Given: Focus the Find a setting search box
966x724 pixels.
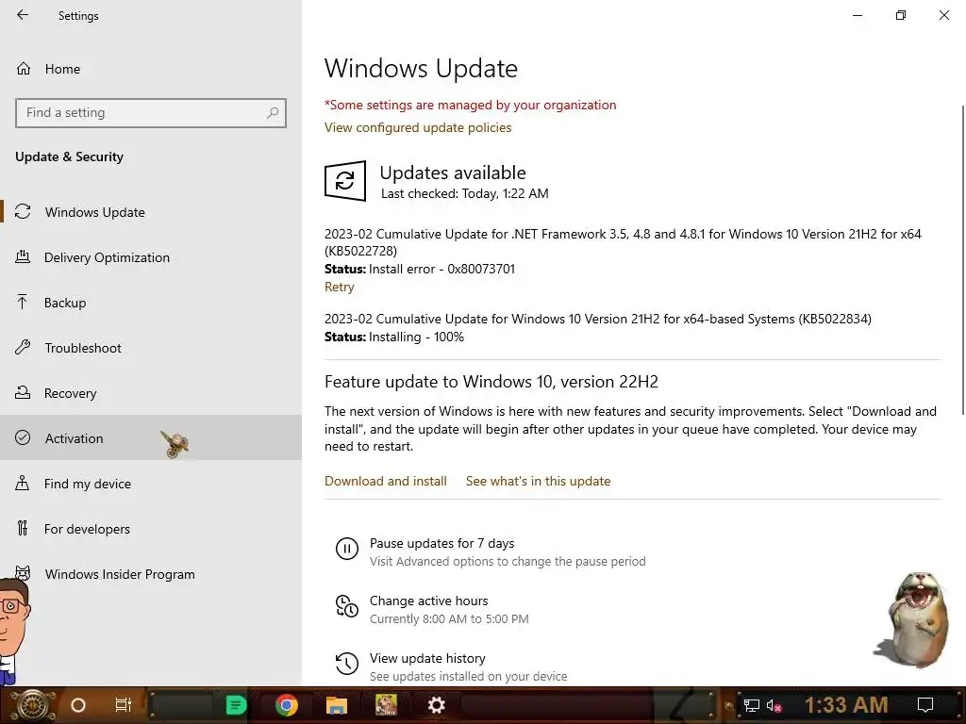Looking at the screenshot, I should [151, 113].
